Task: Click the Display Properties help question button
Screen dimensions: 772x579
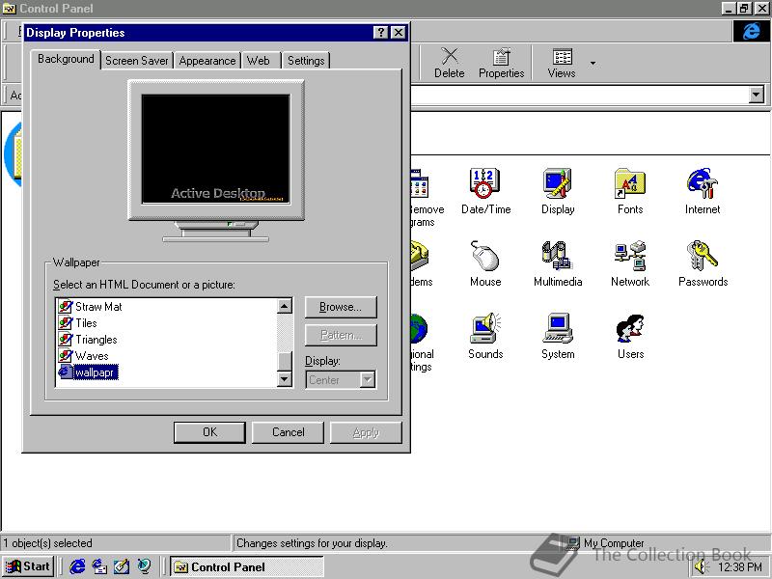Action: [380, 33]
